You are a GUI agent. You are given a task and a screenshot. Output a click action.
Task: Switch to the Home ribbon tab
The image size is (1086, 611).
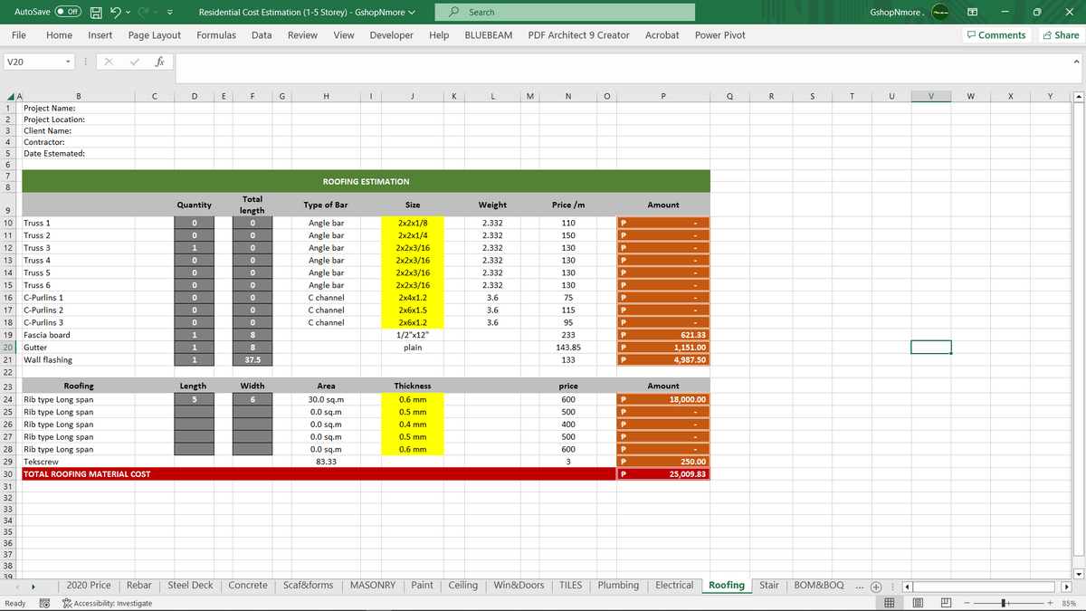pyautogui.click(x=59, y=34)
